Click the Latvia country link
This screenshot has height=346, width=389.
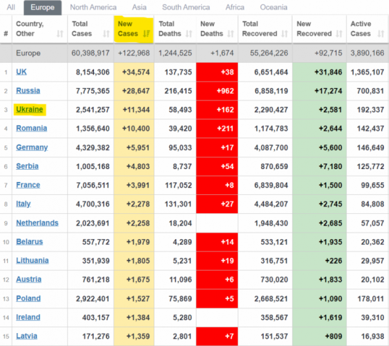pyautogui.click(x=27, y=336)
